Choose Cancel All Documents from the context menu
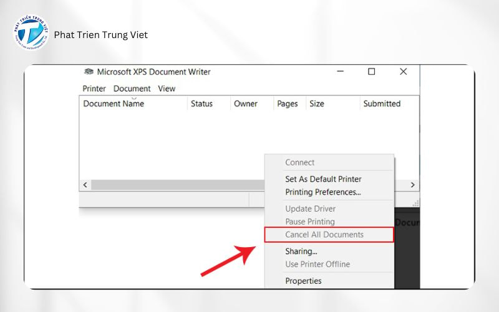The height and width of the screenshot is (312, 499). tap(324, 235)
